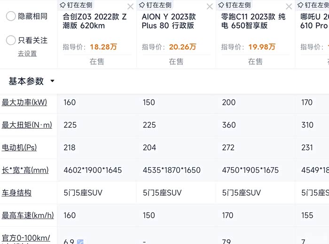329x244 pixels.
Task: Remove AION Y from the comparison
Action: point(210,7)
